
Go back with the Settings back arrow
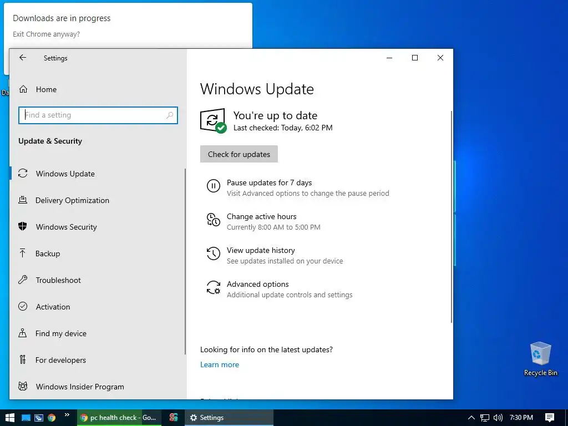coord(23,58)
